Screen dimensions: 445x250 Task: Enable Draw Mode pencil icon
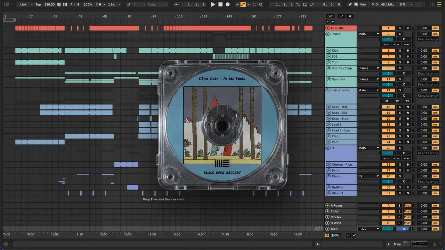tap(350, 5)
